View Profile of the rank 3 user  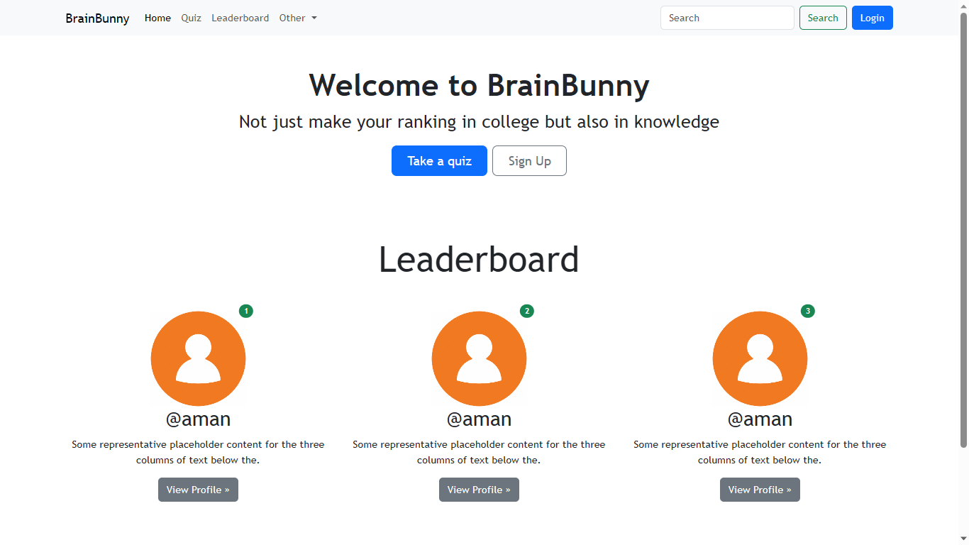click(x=760, y=490)
